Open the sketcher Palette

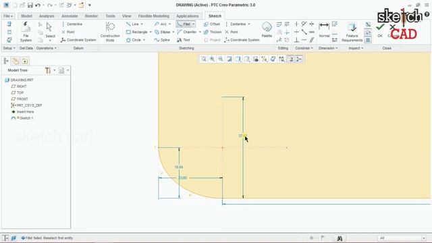pyautogui.click(x=267, y=30)
